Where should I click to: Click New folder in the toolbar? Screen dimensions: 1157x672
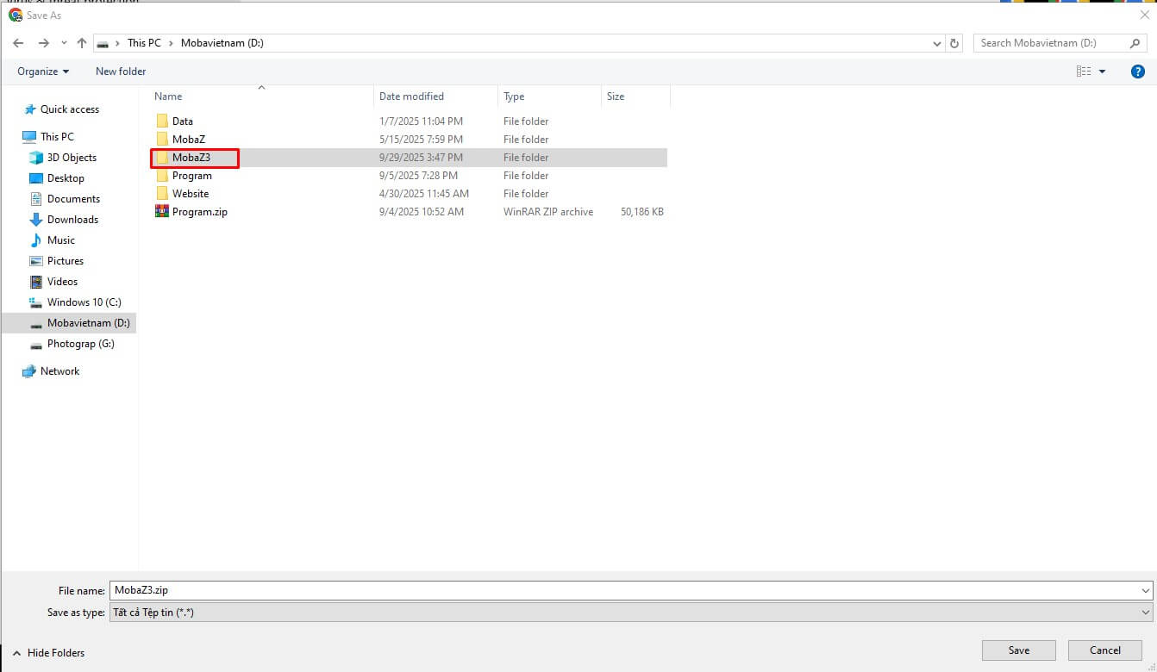(121, 72)
